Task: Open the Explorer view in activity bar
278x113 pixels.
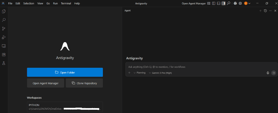Action: pyautogui.click(x=4, y=11)
